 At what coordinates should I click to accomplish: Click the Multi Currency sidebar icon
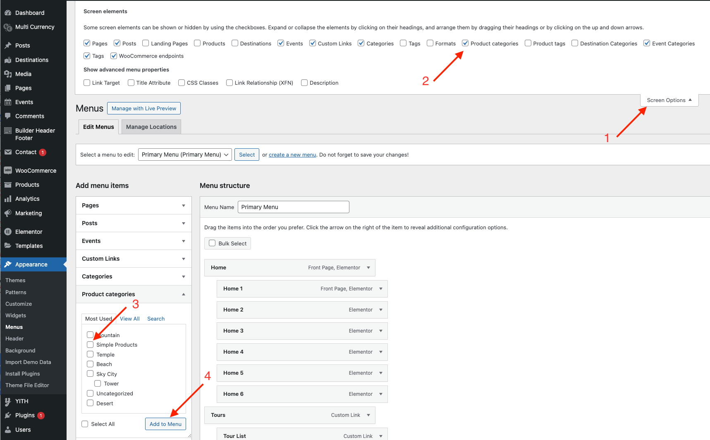[8, 27]
